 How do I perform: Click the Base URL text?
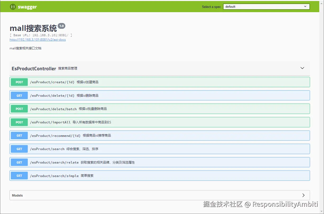41,35
